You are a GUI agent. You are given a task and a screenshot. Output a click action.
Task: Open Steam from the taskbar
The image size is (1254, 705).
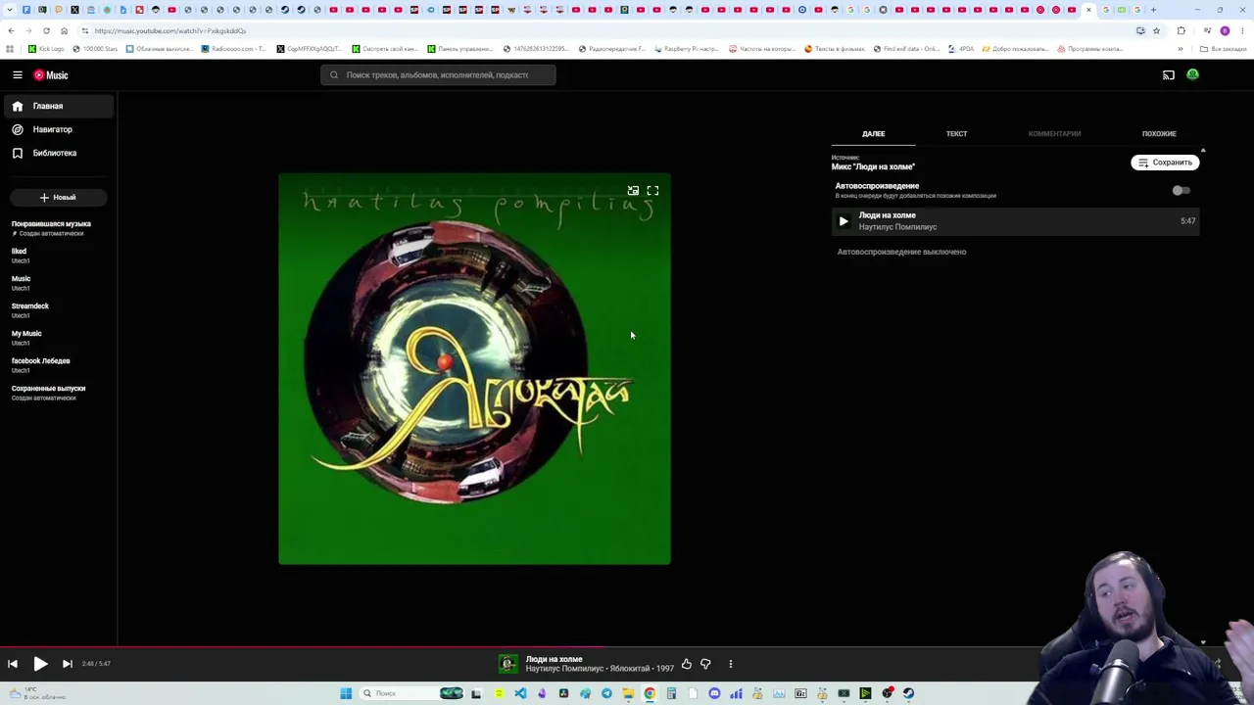point(908,693)
